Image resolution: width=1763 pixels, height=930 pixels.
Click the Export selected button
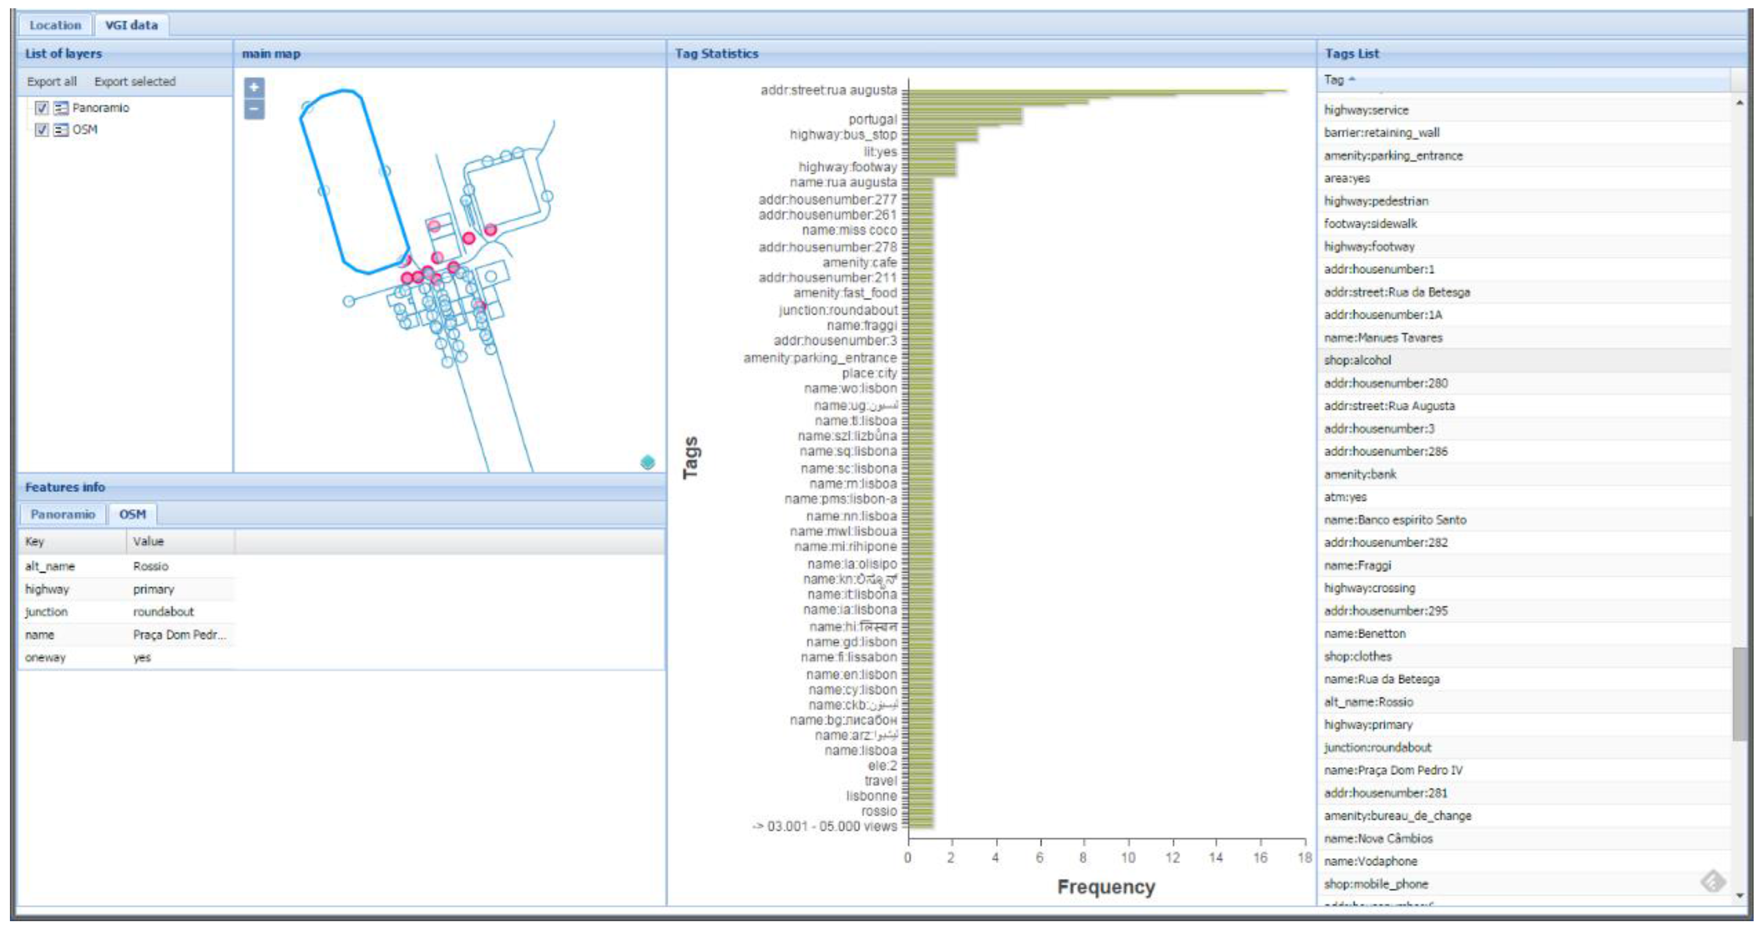tap(135, 82)
